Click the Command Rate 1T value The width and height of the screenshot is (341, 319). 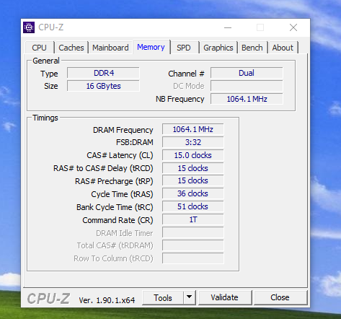pos(193,219)
